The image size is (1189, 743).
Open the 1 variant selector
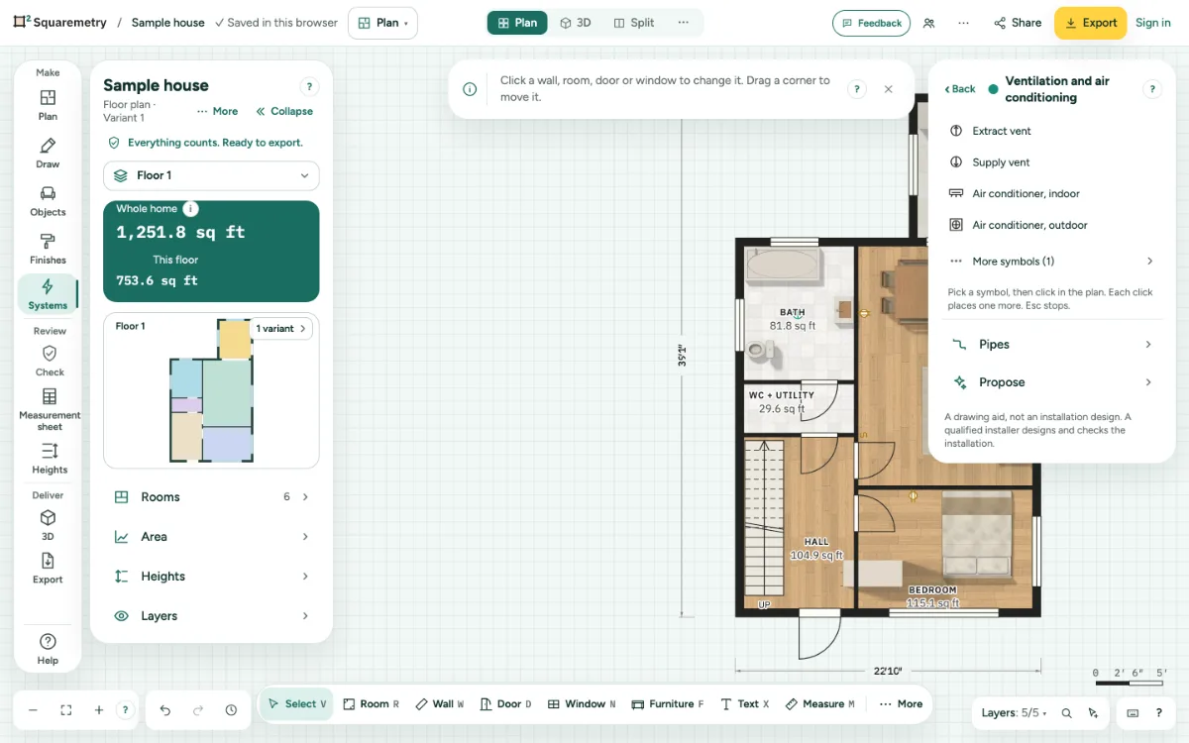[x=280, y=329]
